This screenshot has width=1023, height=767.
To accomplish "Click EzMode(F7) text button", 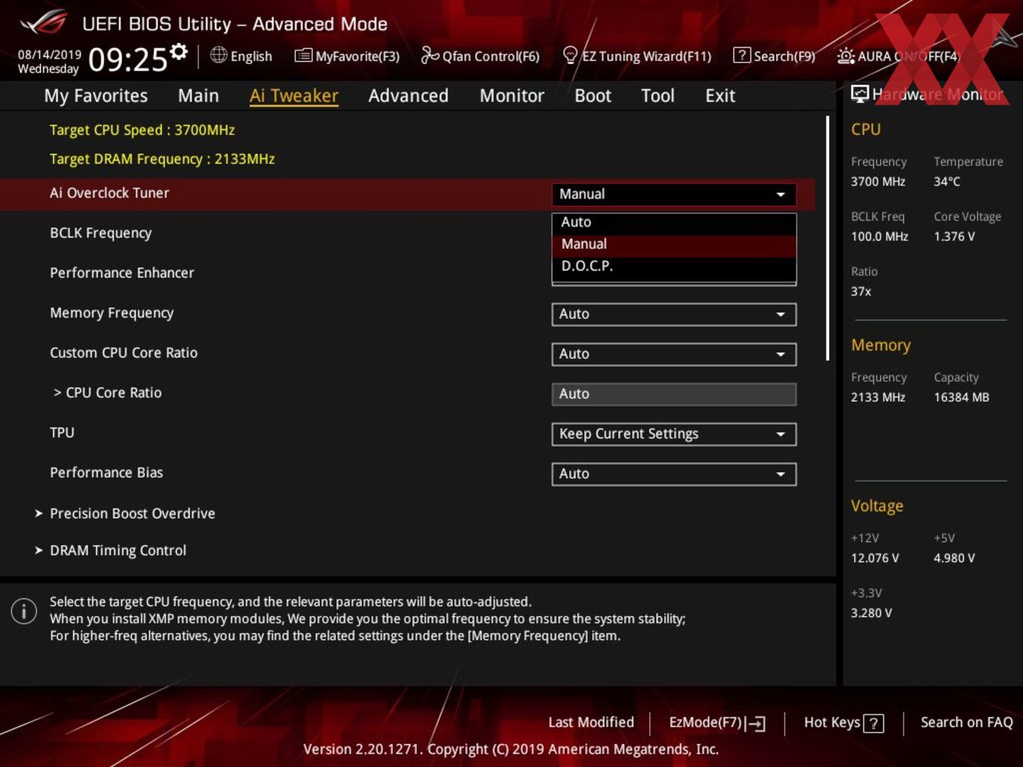I will point(706,723).
